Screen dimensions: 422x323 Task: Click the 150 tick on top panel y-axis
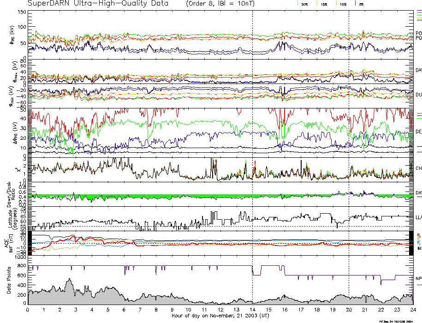click(x=21, y=12)
